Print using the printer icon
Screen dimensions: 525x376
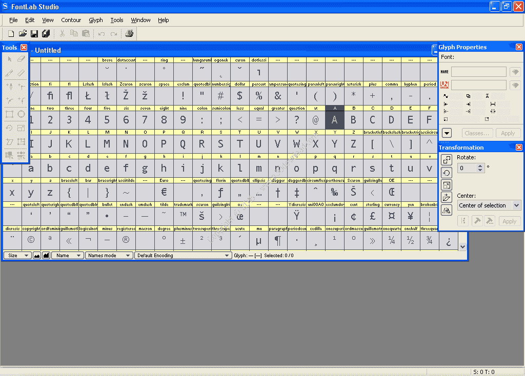129,33
